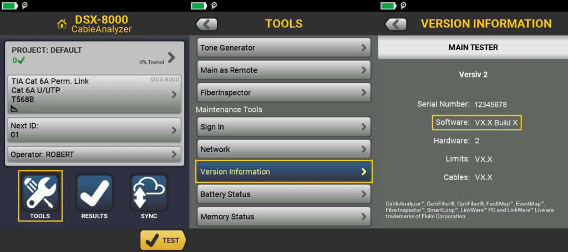Image resolution: width=568 pixels, height=252 pixels.
Task: Select the MAIN TESTER tab
Action: [473, 48]
